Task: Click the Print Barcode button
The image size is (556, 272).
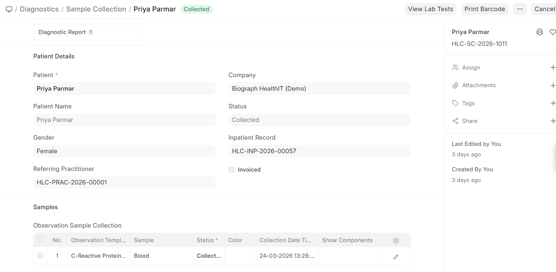Action: click(485, 9)
